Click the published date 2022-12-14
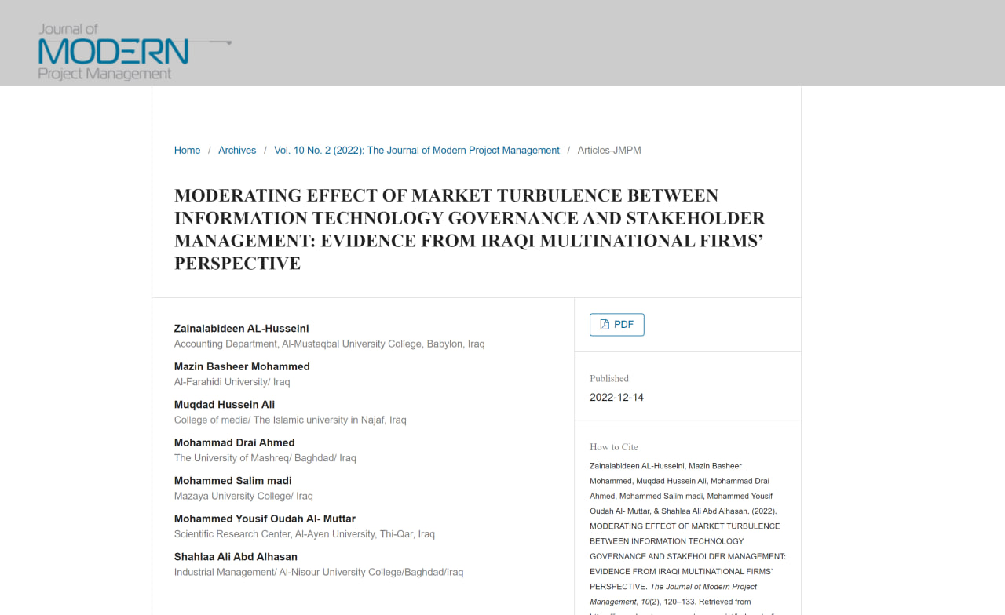The height and width of the screenshot is (615, 1005). [x=616, y=398]
